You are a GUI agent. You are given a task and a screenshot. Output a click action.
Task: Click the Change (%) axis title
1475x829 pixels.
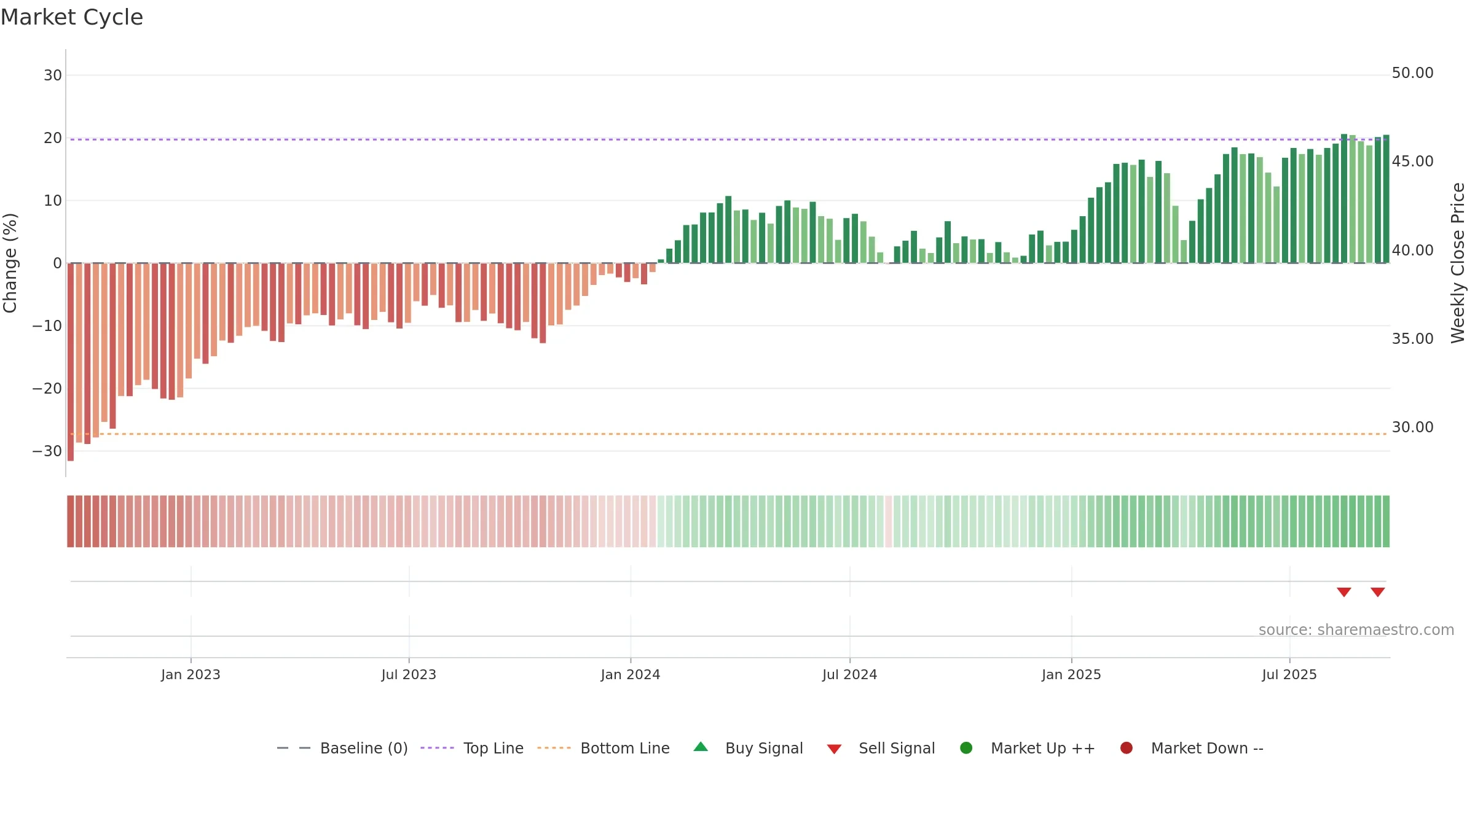point(10,263)
